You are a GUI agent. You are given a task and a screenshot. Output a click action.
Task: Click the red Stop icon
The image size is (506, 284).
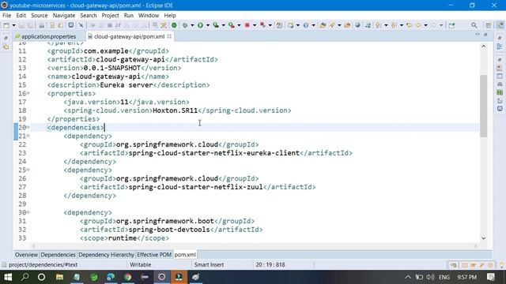pos(247,25)
